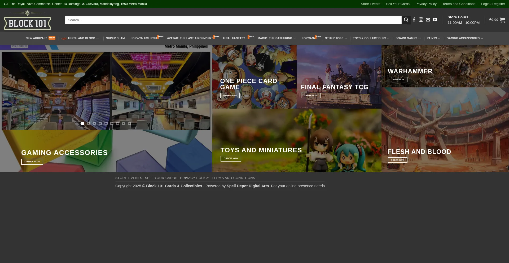The height and width of the screenshot is (263, 509).
Task: Open the YouTube social icon
Action: point(435,20)
